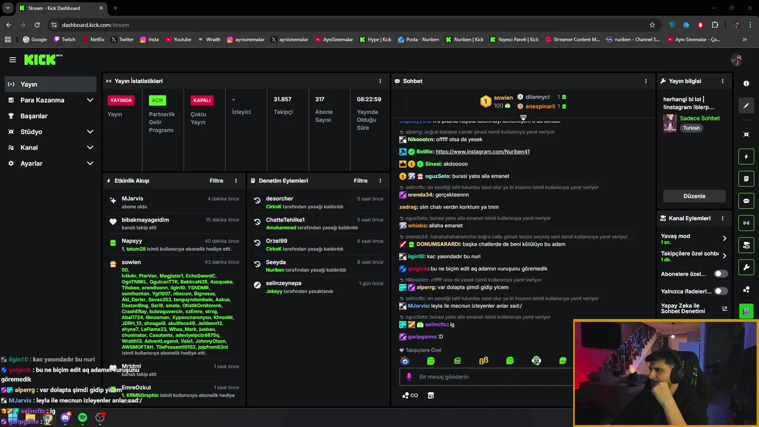The width and height of the screenshot is (759, 427).
Task: Open Discord from the taskbar
Action: point(65,418)
